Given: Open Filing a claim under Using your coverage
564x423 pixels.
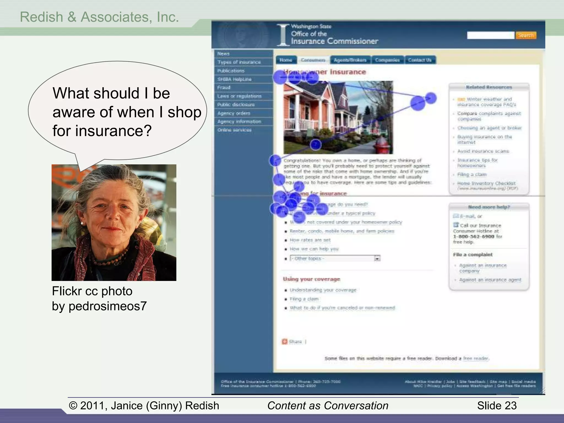Looking at the screenshot, I should (304, 299).
